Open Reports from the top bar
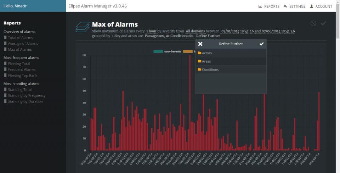This screenshot has width=340, height=173. point(269,6)
